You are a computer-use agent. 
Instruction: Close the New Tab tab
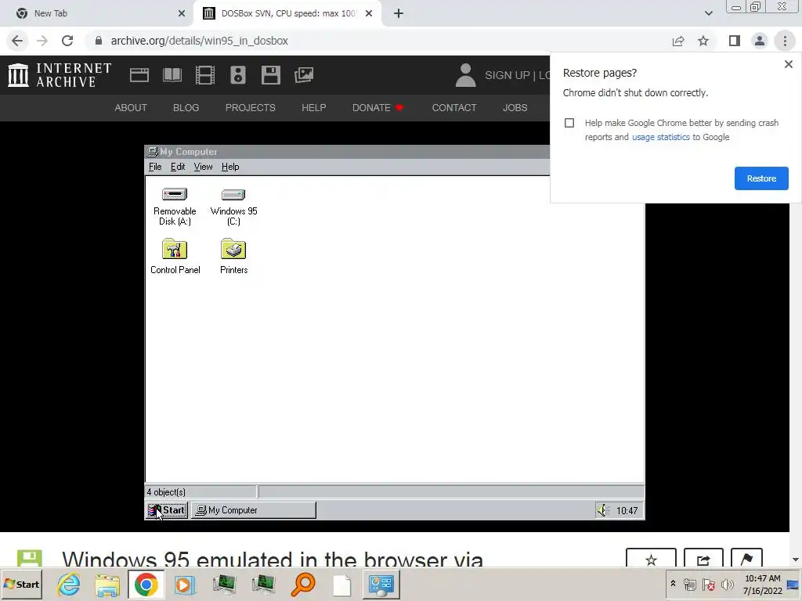point(182,13)
